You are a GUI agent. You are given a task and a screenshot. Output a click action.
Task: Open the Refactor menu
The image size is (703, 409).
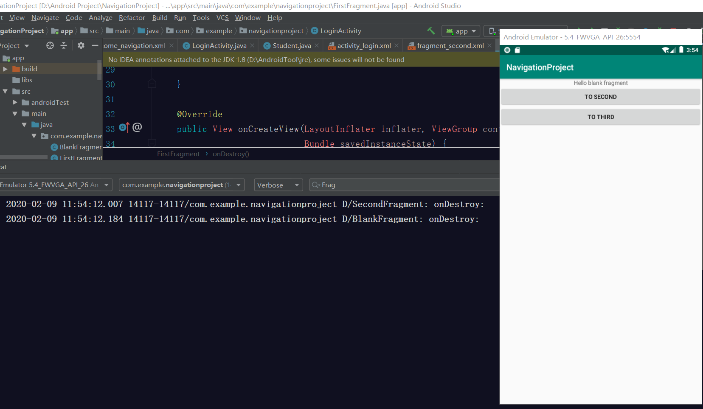(x=132, y=17)
